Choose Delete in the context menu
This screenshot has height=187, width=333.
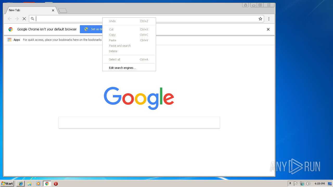[x=129, y=51]
